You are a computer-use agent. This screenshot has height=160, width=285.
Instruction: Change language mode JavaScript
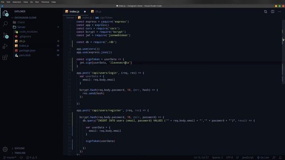pyautogui.click(x=248, y=157)
